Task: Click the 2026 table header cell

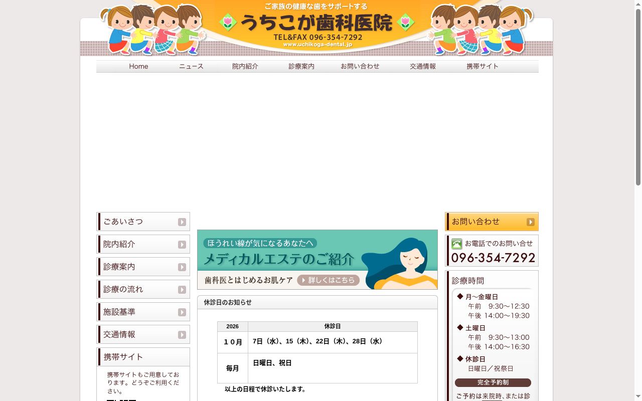Action: pos(233,326)
